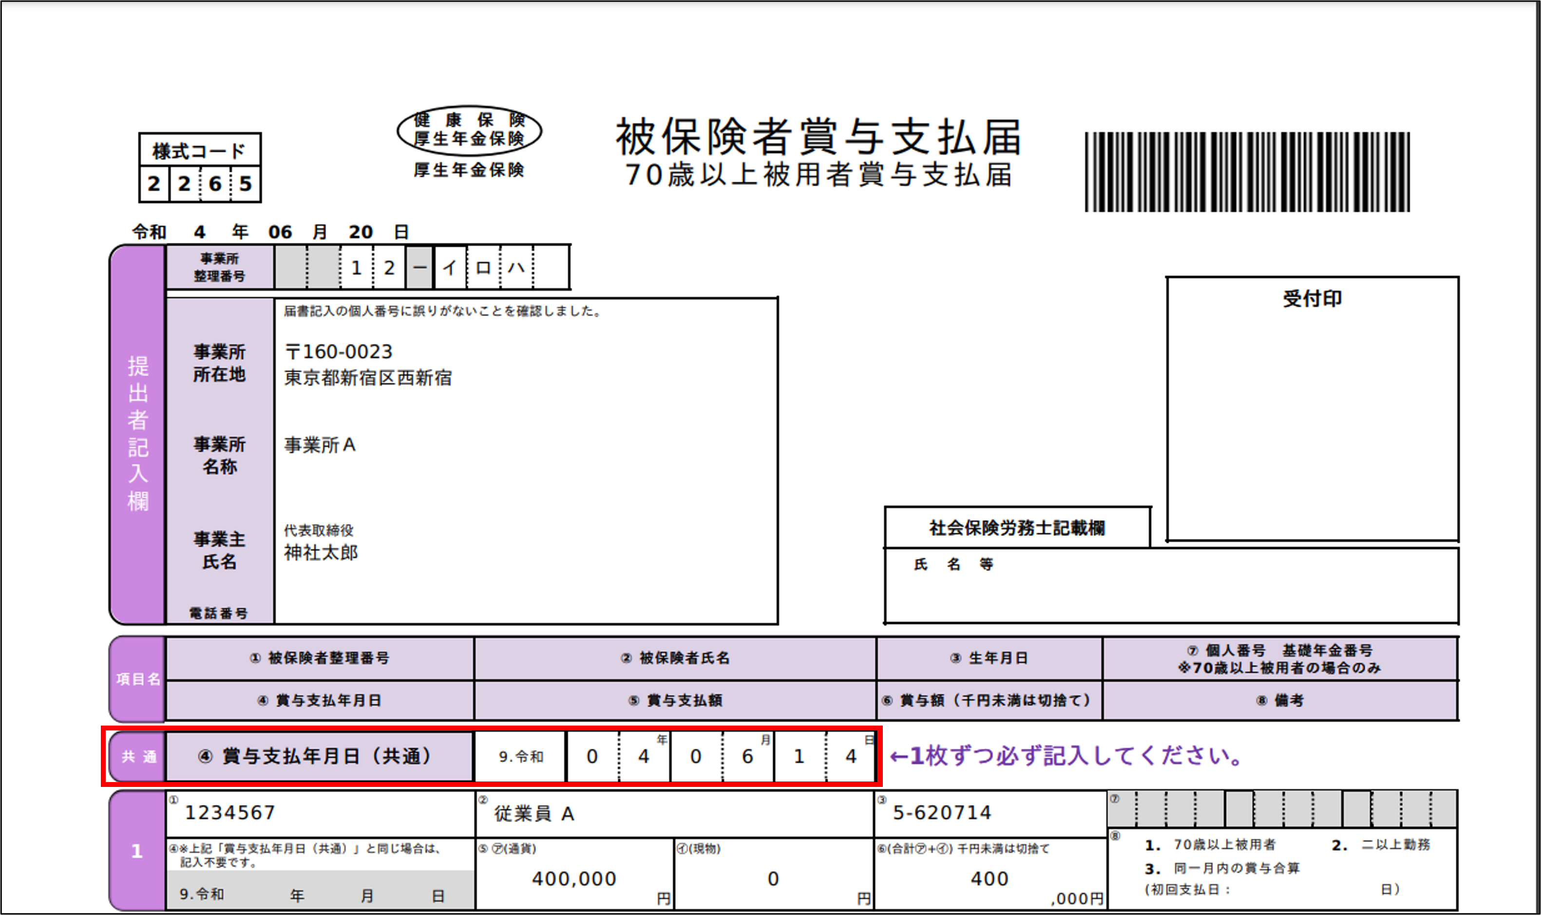
Task: Click header ① 被保険者整理番号
Action: coord(320,658)
